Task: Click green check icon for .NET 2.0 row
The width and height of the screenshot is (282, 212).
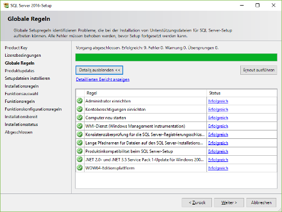Action: click(x=80, y=160)
